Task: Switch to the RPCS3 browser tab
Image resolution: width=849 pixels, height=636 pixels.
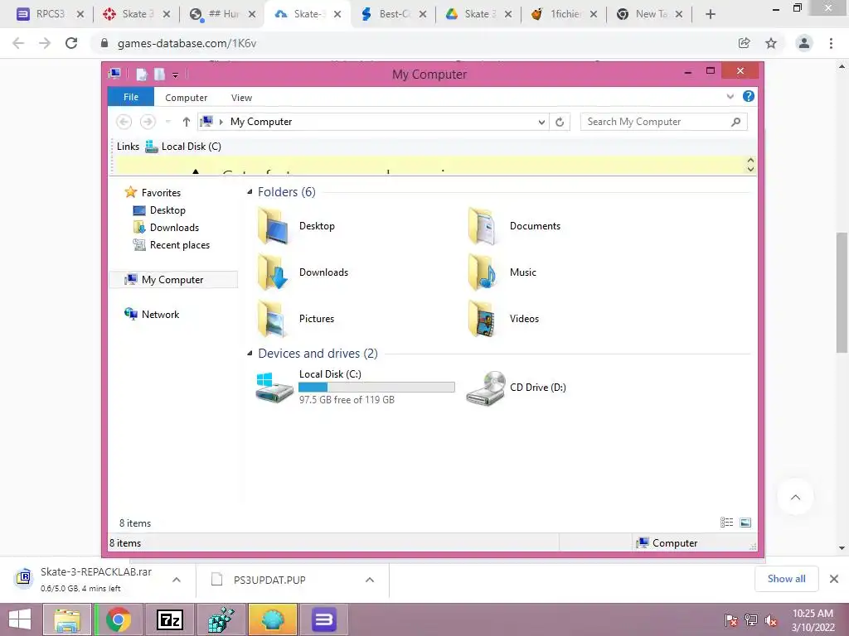Action: pyautogui.click(x=50, y=14)
